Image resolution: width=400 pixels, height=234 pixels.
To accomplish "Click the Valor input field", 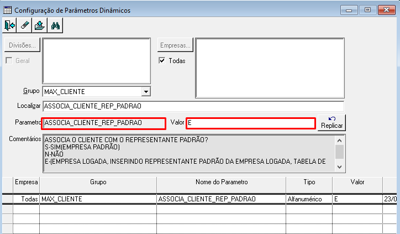I will coord(251,123).
